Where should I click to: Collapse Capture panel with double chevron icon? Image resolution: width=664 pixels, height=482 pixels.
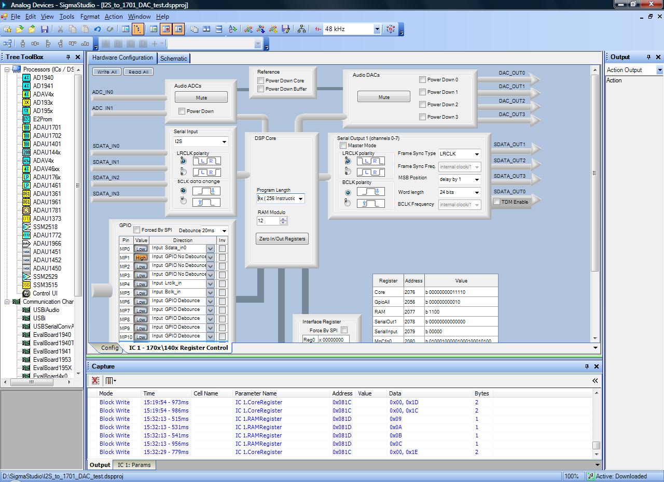click(595, 380)
